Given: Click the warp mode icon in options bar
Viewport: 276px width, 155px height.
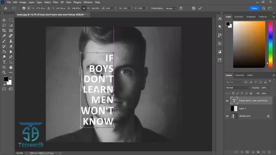Looking at the screenshot, I should point(181,8).
